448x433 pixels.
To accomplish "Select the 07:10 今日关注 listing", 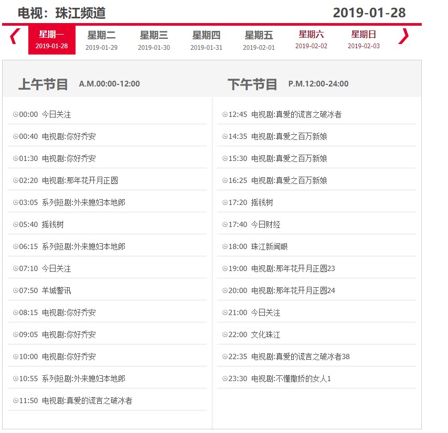I will 107,268.
